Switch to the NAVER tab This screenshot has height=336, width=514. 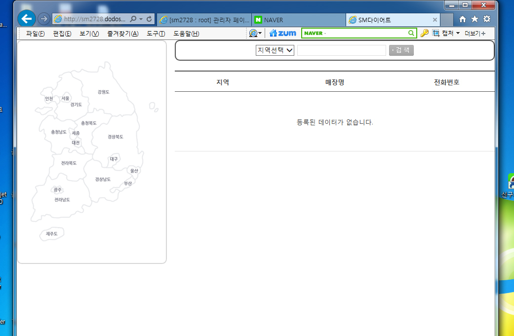click(x=299, y=20)
